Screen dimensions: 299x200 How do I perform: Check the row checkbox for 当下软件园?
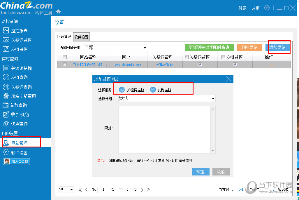click(x=65, y=65)
